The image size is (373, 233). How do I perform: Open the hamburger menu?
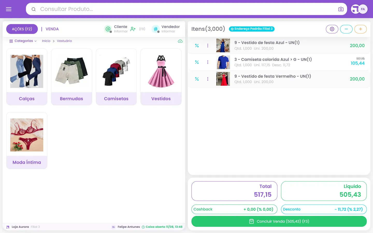[x=9, y=9]
